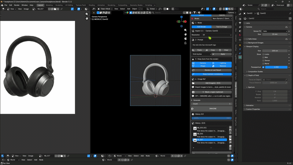Click Paste prompt button

(197, 50)
